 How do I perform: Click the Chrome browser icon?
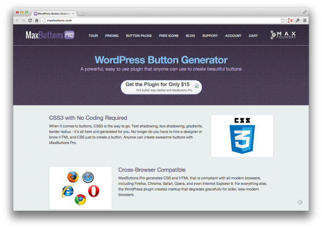[x=80, y=199]
